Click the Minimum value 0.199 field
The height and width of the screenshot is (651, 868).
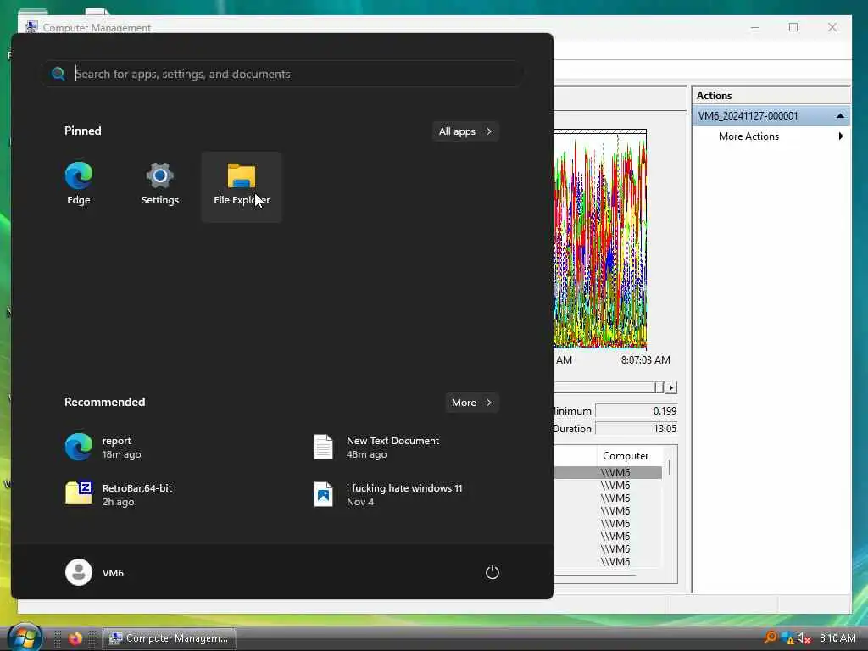[636, 411]
